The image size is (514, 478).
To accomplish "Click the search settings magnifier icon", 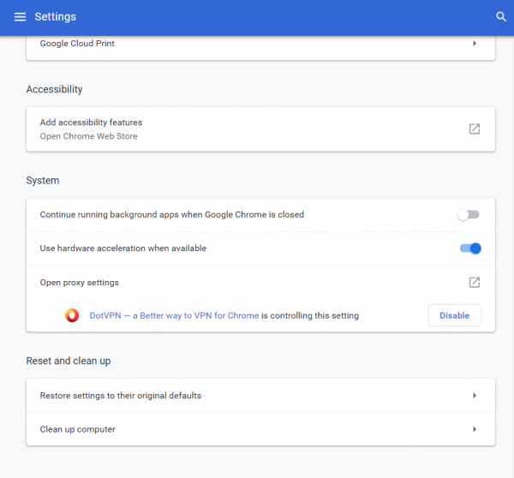I will [x=501, y=17].
